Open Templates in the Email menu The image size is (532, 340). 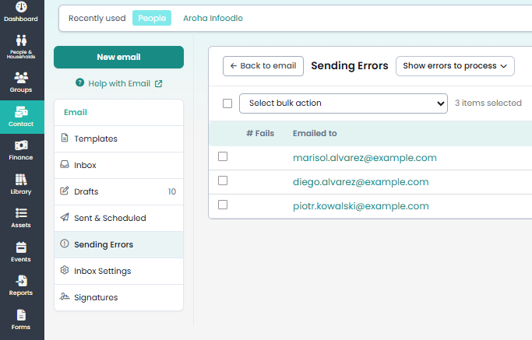(x=118, y=138)
